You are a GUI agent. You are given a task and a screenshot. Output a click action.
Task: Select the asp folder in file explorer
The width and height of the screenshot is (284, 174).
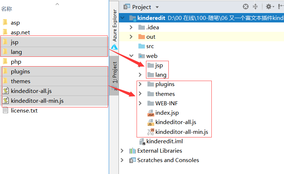[x=15, y=23]
